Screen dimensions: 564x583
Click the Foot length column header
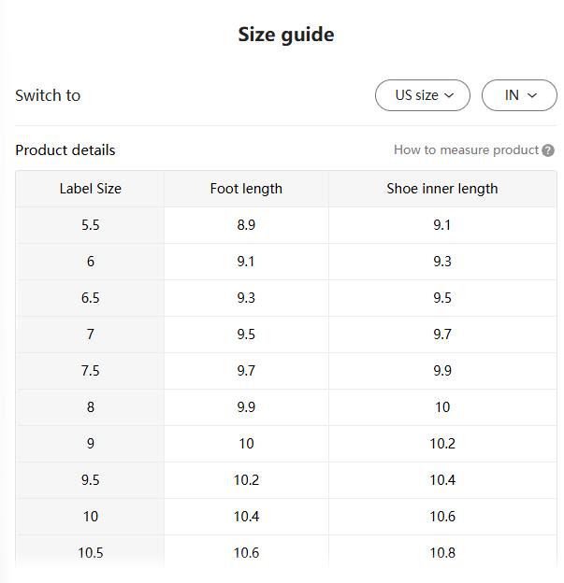point(246,189)
